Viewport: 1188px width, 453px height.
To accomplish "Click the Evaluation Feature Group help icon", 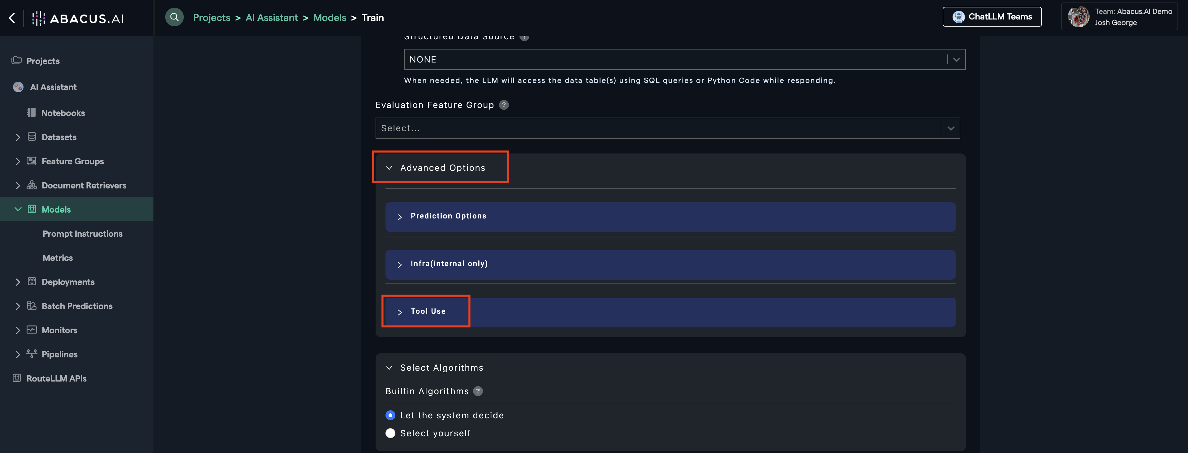I will (504, 105).
